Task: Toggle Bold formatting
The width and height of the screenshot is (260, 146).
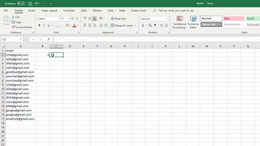Action: pyautogui.click(x=39, y=26)
